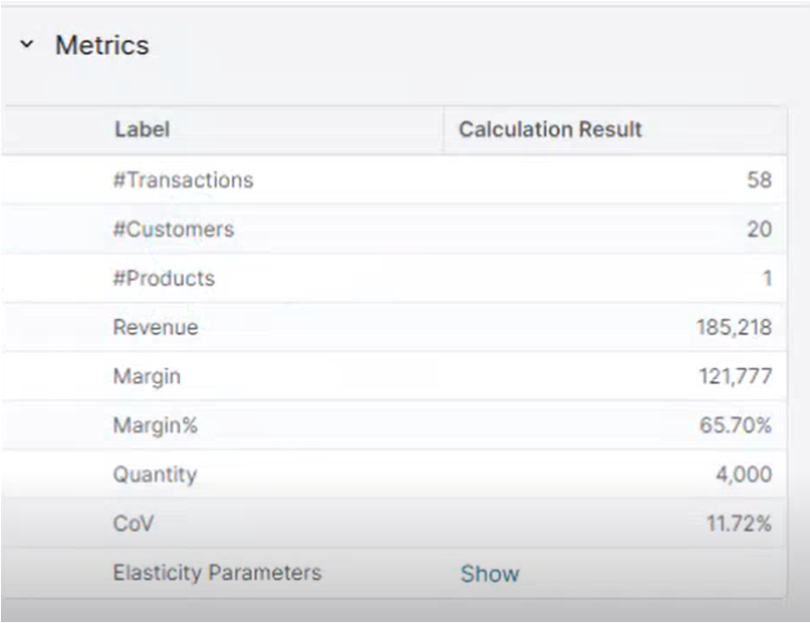This screenshot has width=810, height=623.
Task: Select the Margin% row label
Action: tap(155, 425)
